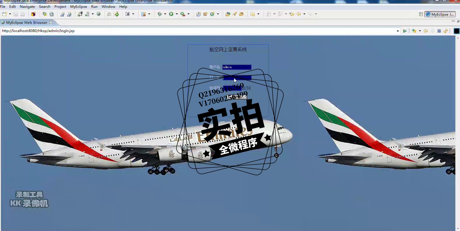Click the green Go to URL arrow
This screenshot has width=460, height=231.
click(x=405, y=31)
